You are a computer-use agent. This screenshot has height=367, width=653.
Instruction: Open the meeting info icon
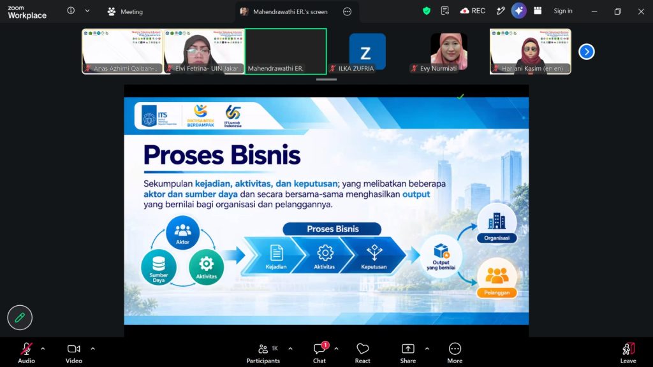[x=71, y=11]
